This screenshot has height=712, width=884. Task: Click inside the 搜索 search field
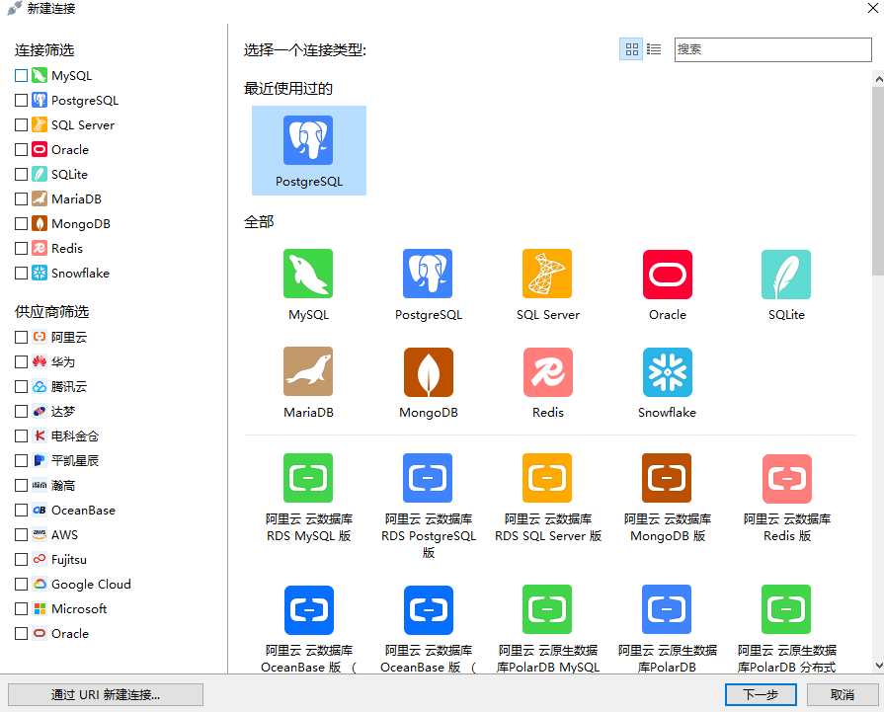tap(773, 49)
